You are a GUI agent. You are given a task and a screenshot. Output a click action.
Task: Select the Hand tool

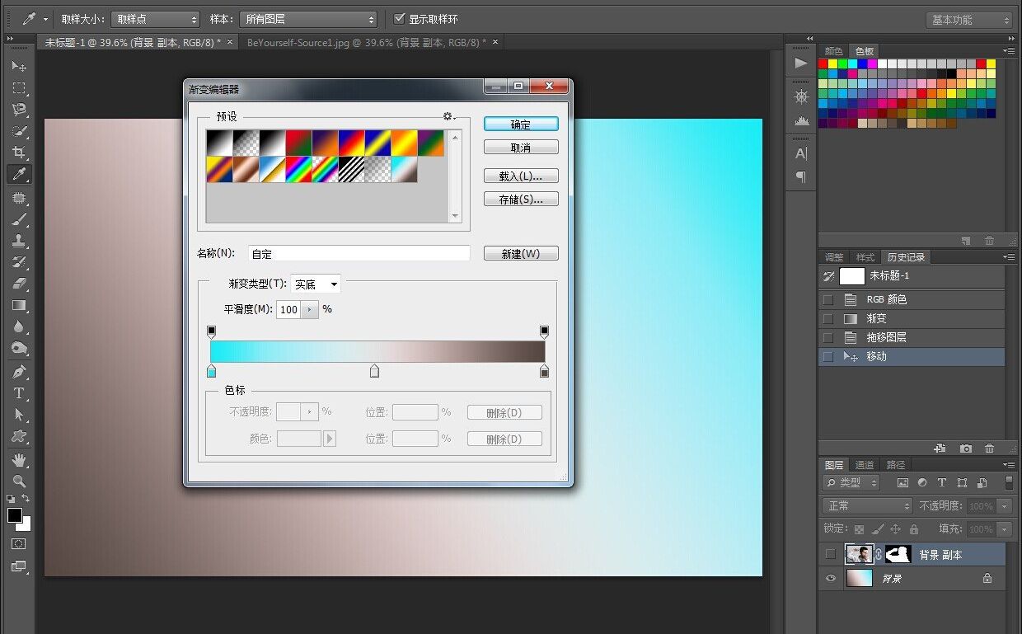tap(19, 460)
